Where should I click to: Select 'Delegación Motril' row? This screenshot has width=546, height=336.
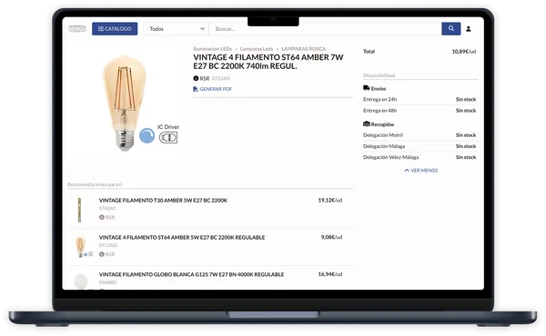(420, 135)
